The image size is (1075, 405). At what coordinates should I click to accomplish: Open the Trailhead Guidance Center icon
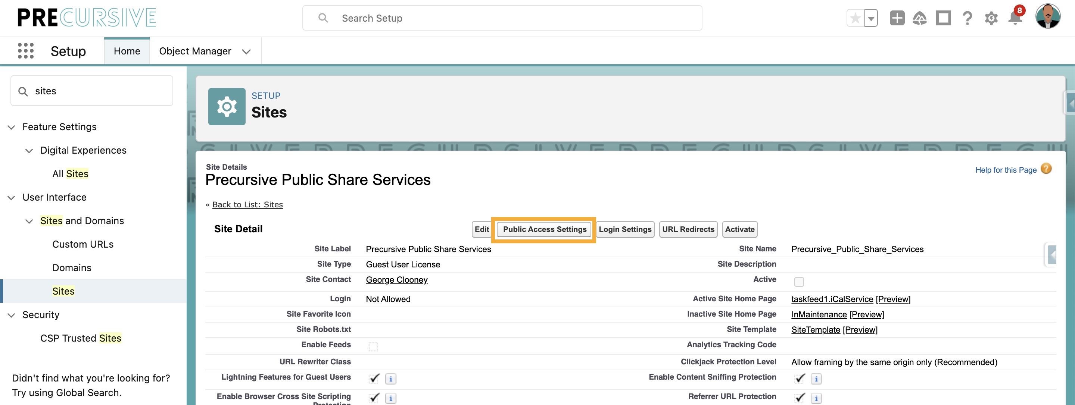(x=920, y=18)
